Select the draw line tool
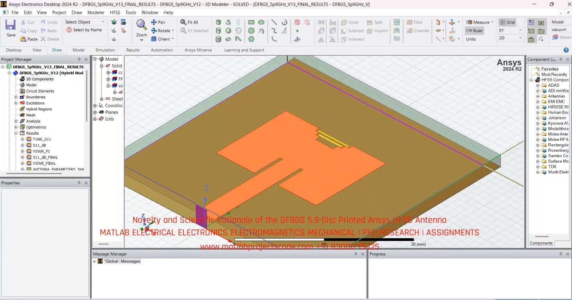Image resolution: width=572 pixels, height=300 pixels. 274,22
